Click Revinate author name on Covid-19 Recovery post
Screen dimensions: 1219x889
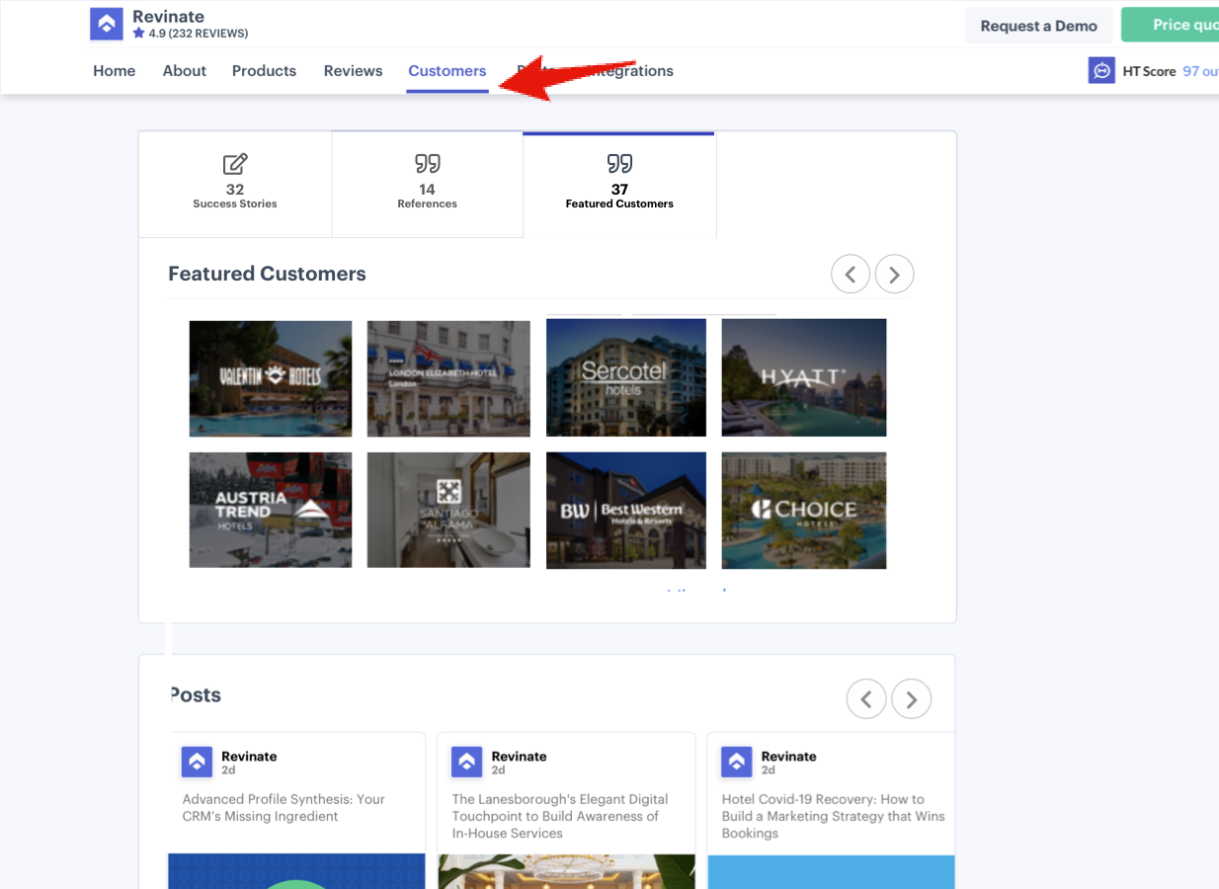click(788, 757)
